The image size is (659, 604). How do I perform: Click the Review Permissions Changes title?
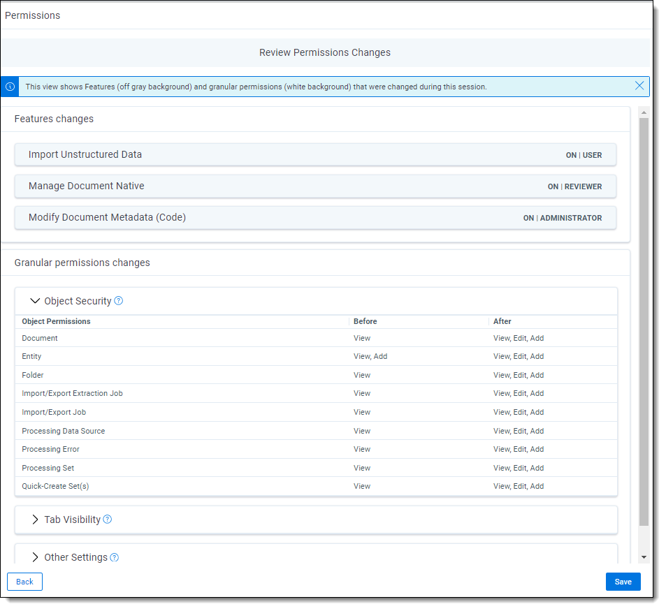click(325, 52)
